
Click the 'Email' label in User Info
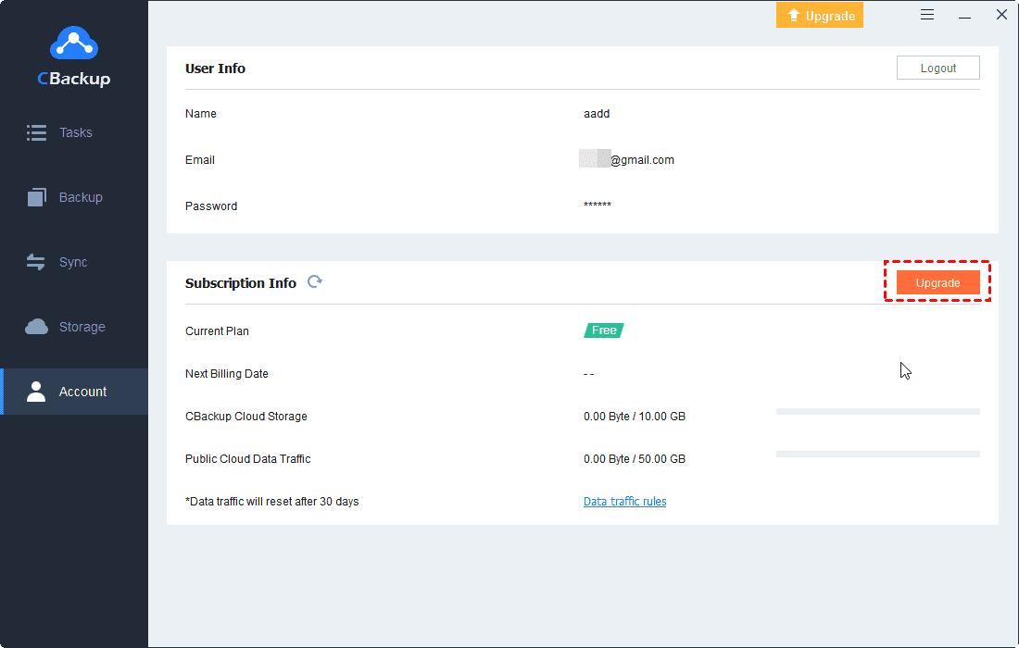click(x=199, y=160)
